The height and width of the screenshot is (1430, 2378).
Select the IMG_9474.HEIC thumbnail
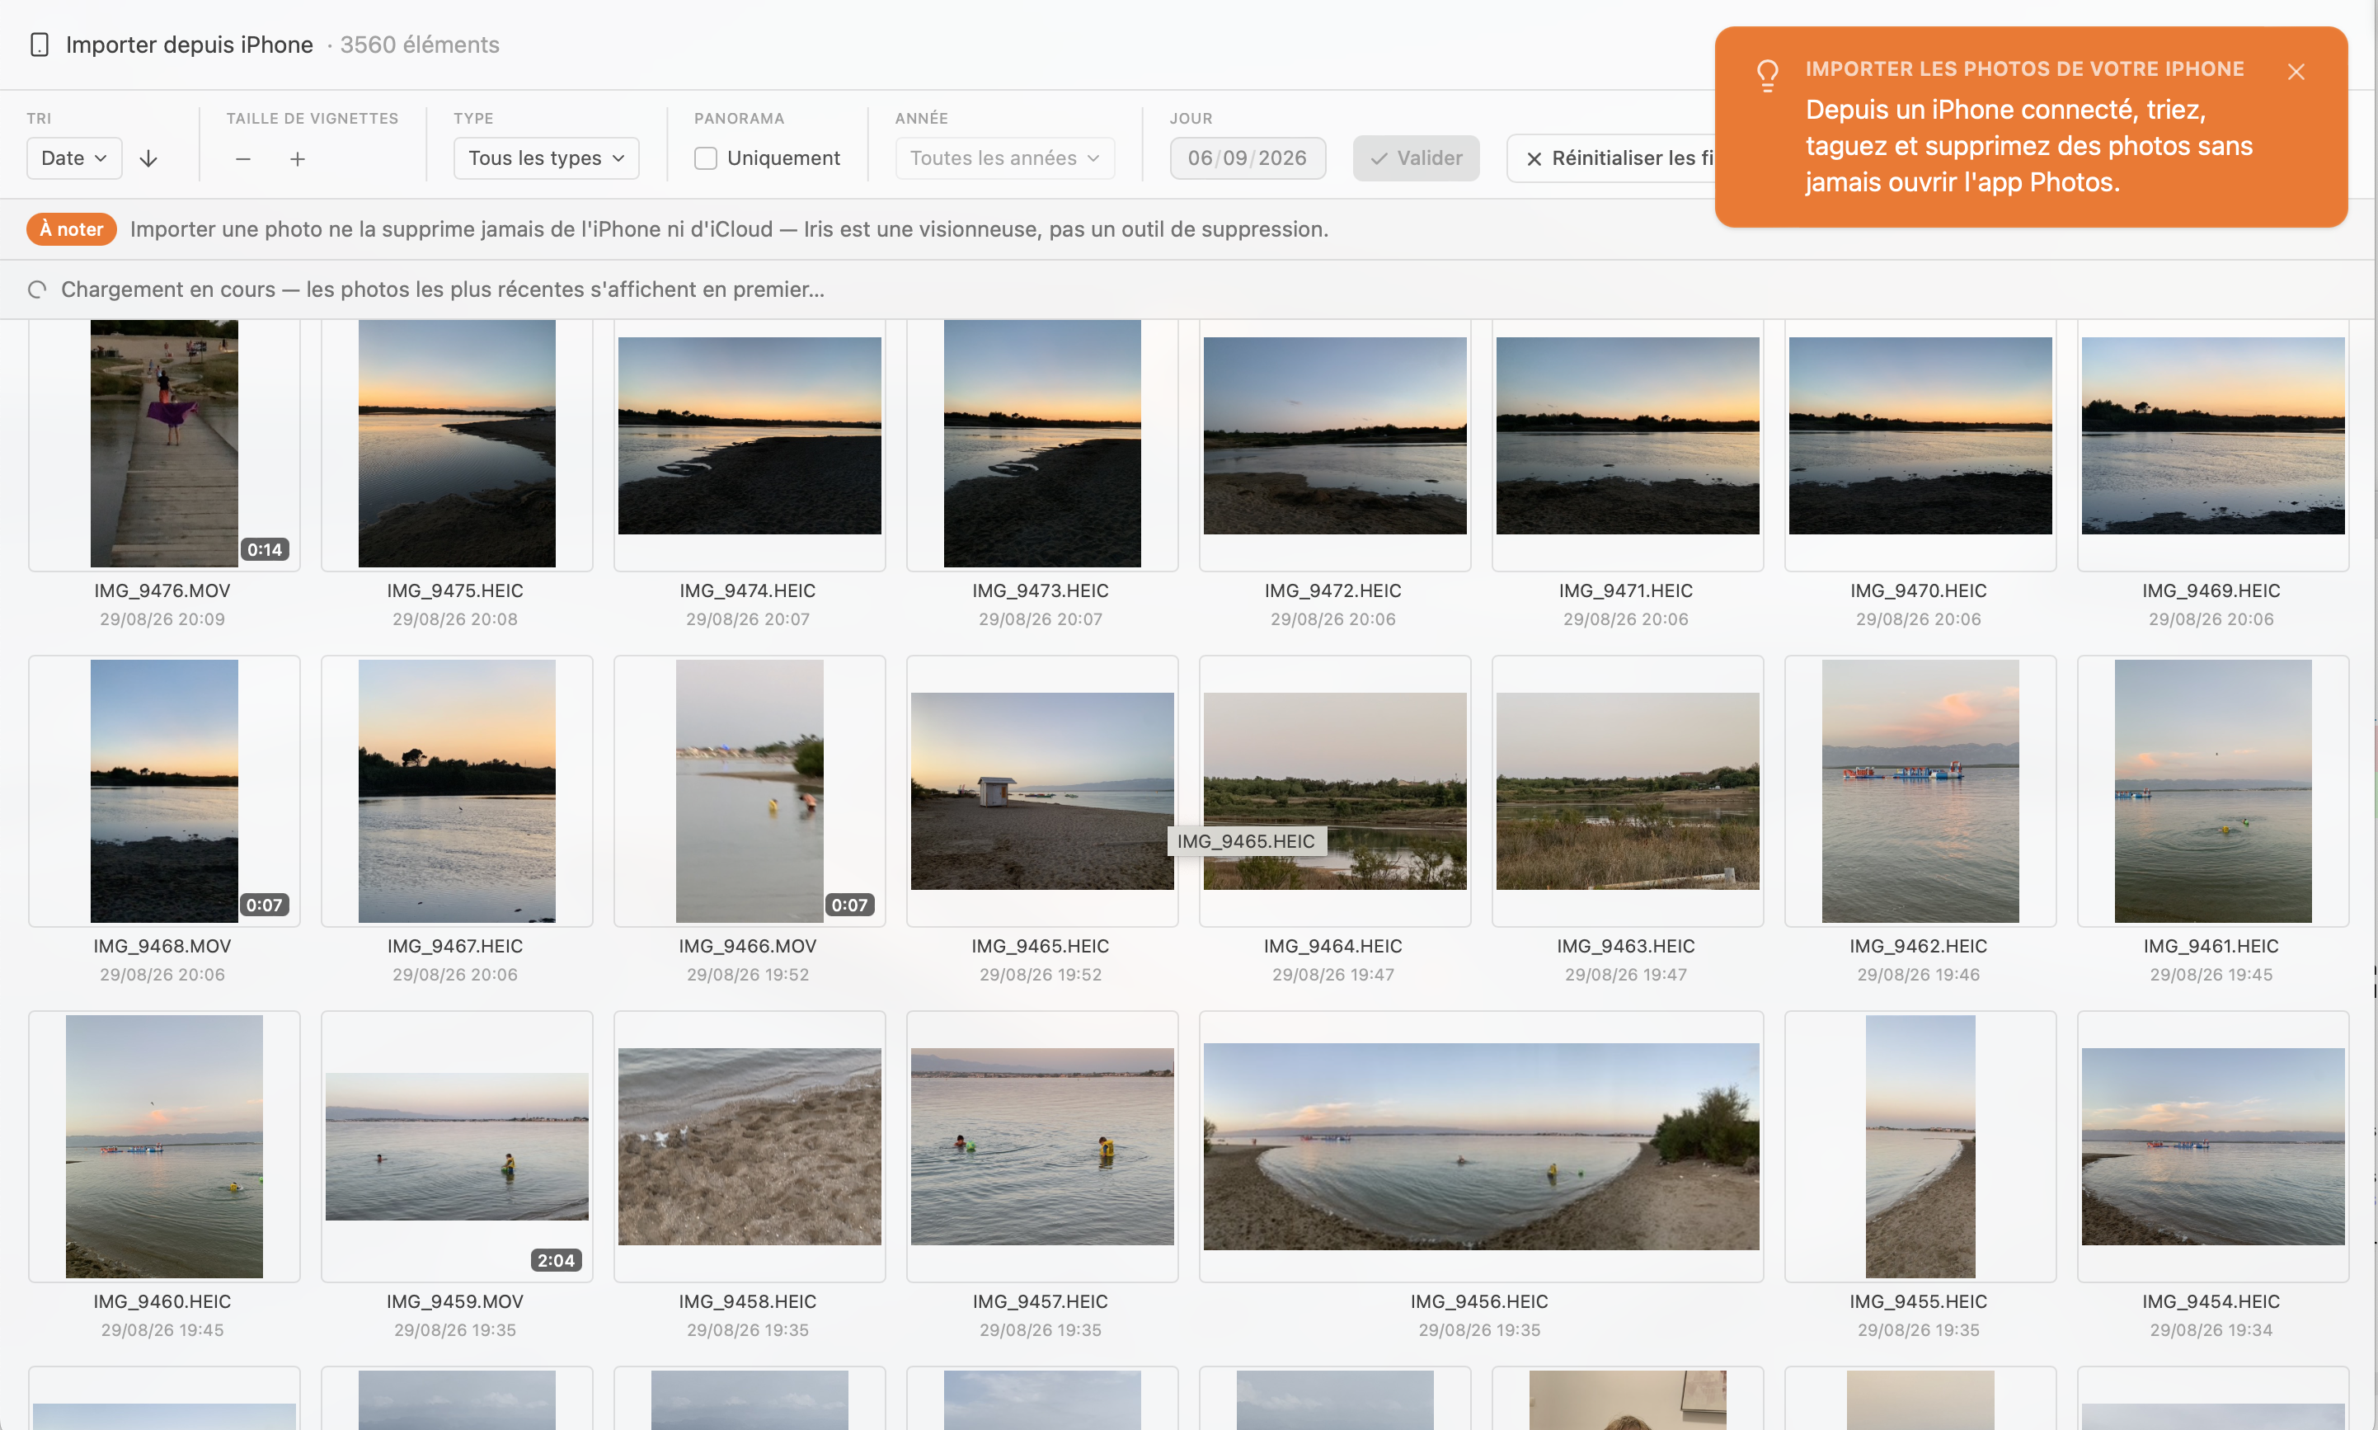click(750, 435)
